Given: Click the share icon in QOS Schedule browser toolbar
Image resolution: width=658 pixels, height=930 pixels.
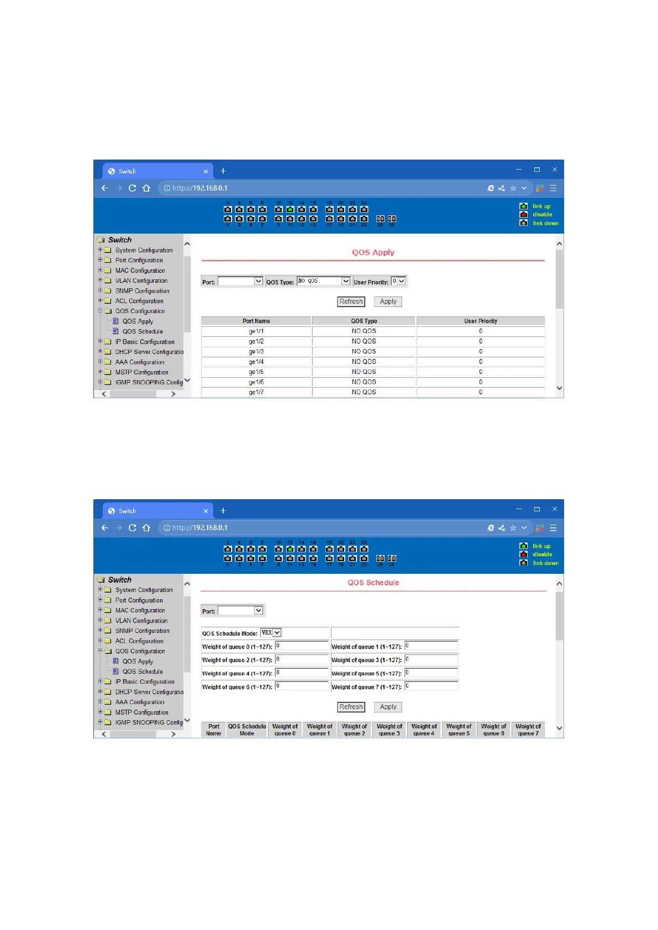Looking at the screenshot, I should tap(502, 528).
